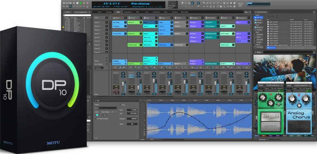Arm recording with the Record transport button
317x154 pixels.
[88, 3]
